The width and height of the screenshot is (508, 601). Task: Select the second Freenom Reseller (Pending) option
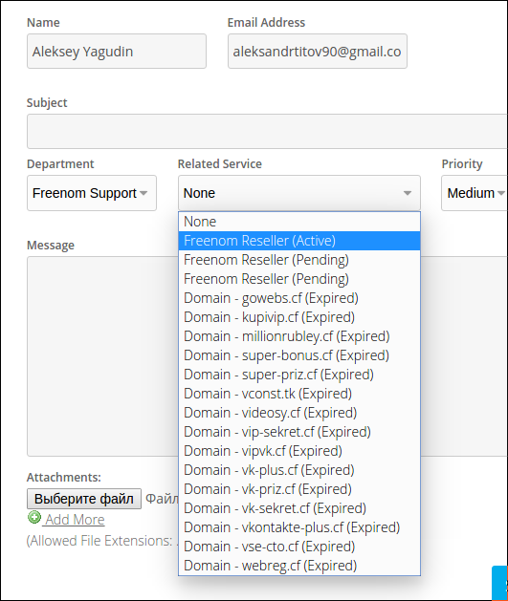tap(299, 279)
